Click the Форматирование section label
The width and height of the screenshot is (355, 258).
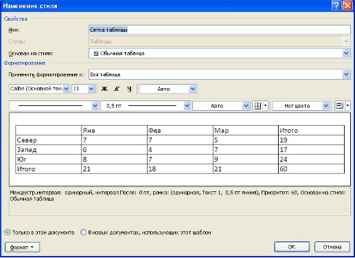25,63
